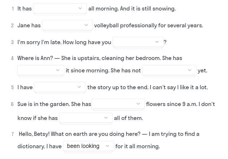Viewport: 228px width, 159px height.
Task: Click the number 5 sentence marker
Action: [12, 88]
